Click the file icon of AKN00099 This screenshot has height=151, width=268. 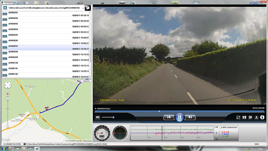tap(5, 58)
